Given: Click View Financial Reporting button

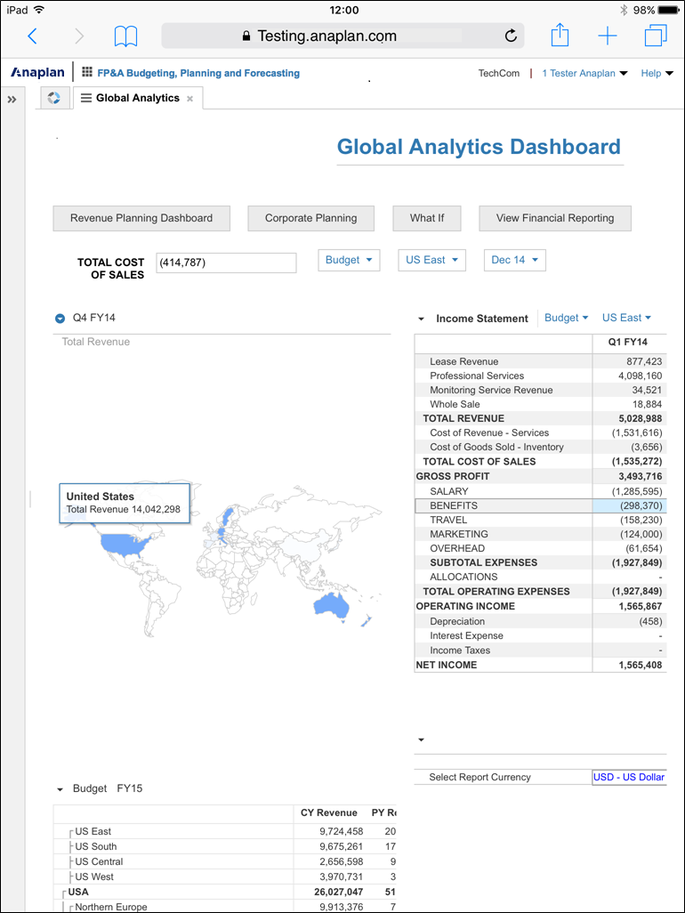Looking at the screenshot, I should [x=555, y=218].
